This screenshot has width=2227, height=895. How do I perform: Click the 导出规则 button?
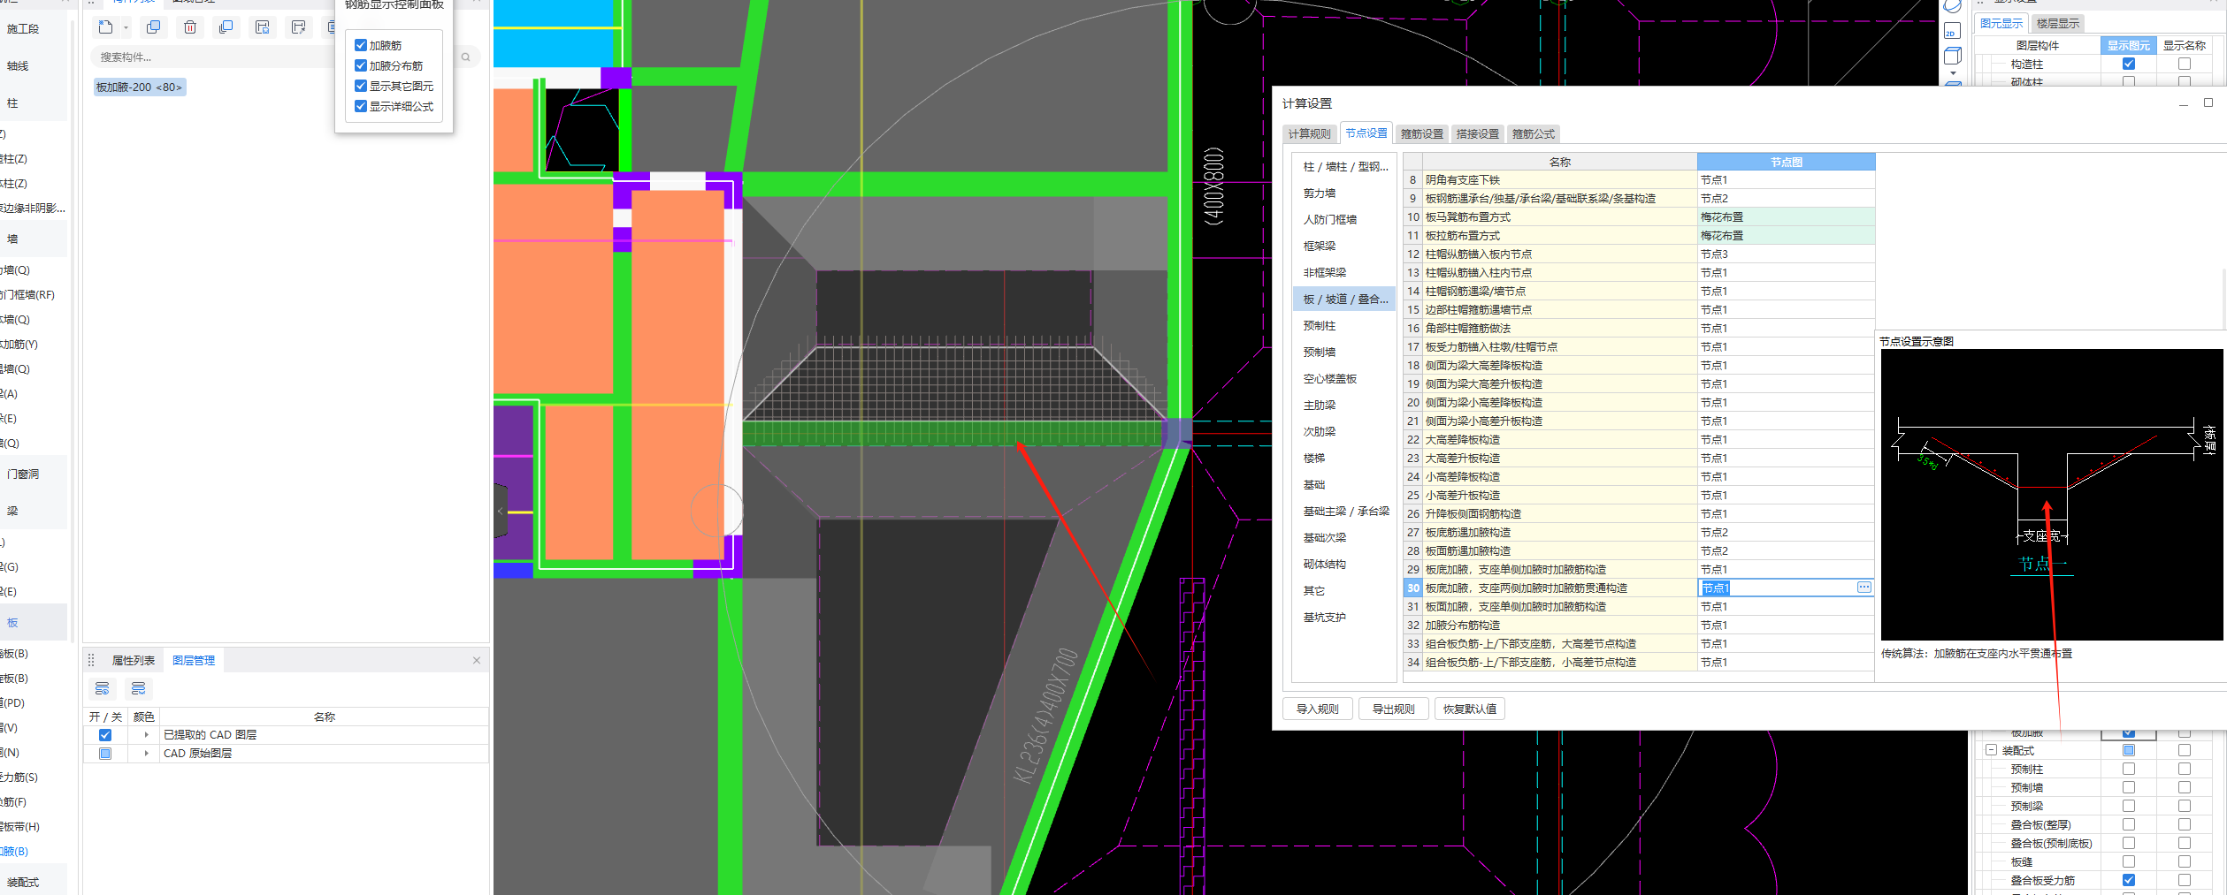click(1394, 709)
